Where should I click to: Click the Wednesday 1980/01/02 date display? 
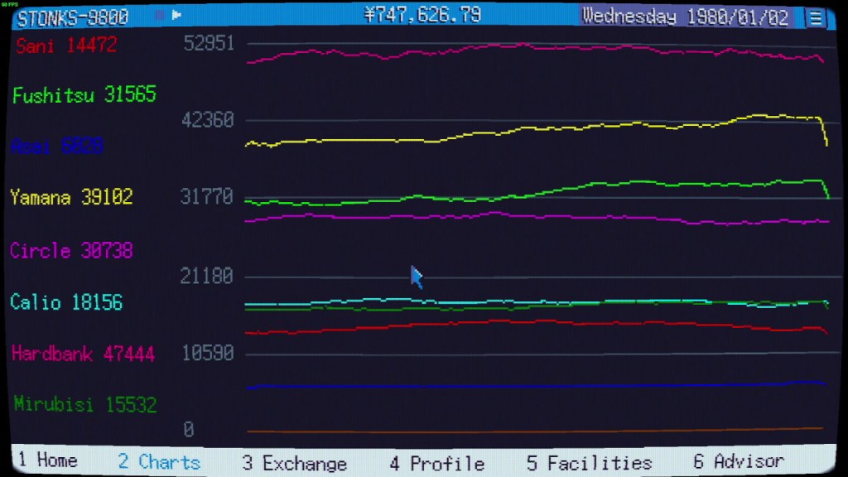coord(686,15)
